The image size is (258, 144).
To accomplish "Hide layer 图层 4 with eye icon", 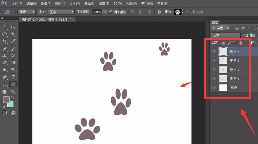I will click(x=214, y=52).
